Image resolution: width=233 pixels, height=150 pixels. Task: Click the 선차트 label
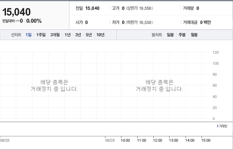[16, 35]
